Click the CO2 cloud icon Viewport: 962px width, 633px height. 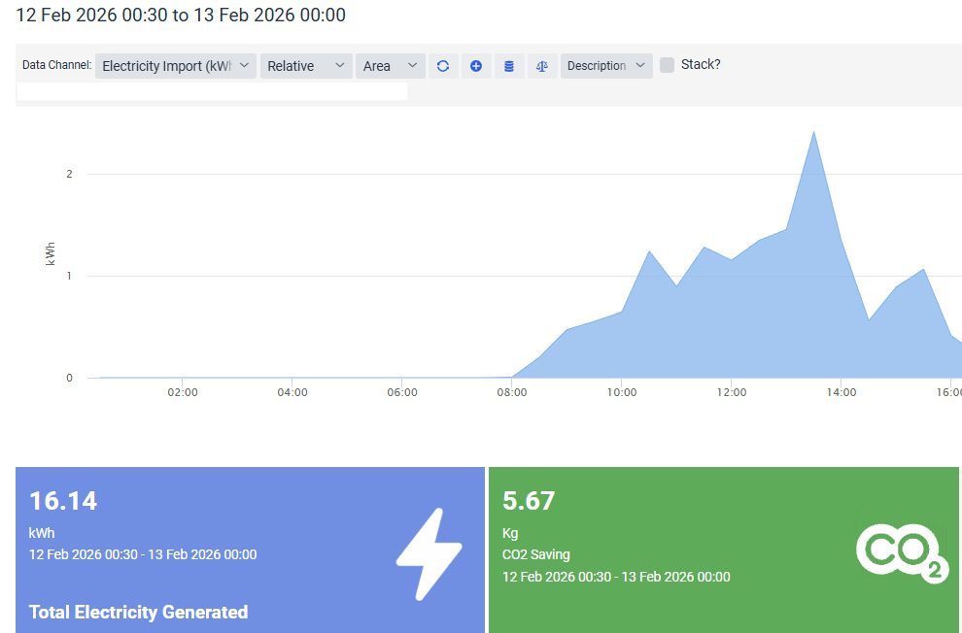pyautogui.click(x=901, y=552)
